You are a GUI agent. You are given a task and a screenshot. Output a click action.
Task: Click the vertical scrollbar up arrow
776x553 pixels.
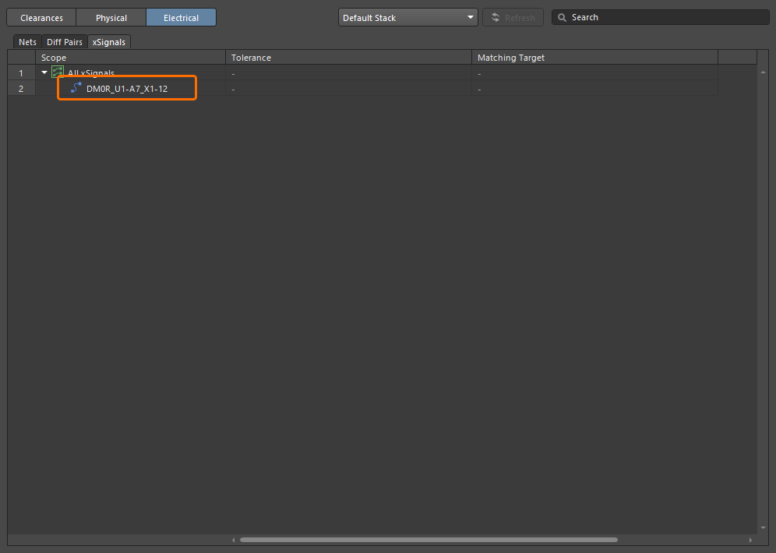click(763, 72)
